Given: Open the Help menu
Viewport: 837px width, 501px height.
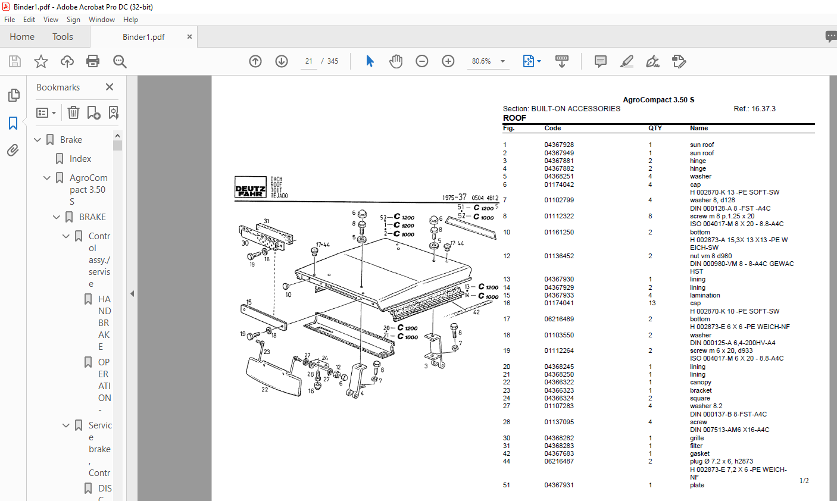Looking at the screenshot, I should [130, 20].
